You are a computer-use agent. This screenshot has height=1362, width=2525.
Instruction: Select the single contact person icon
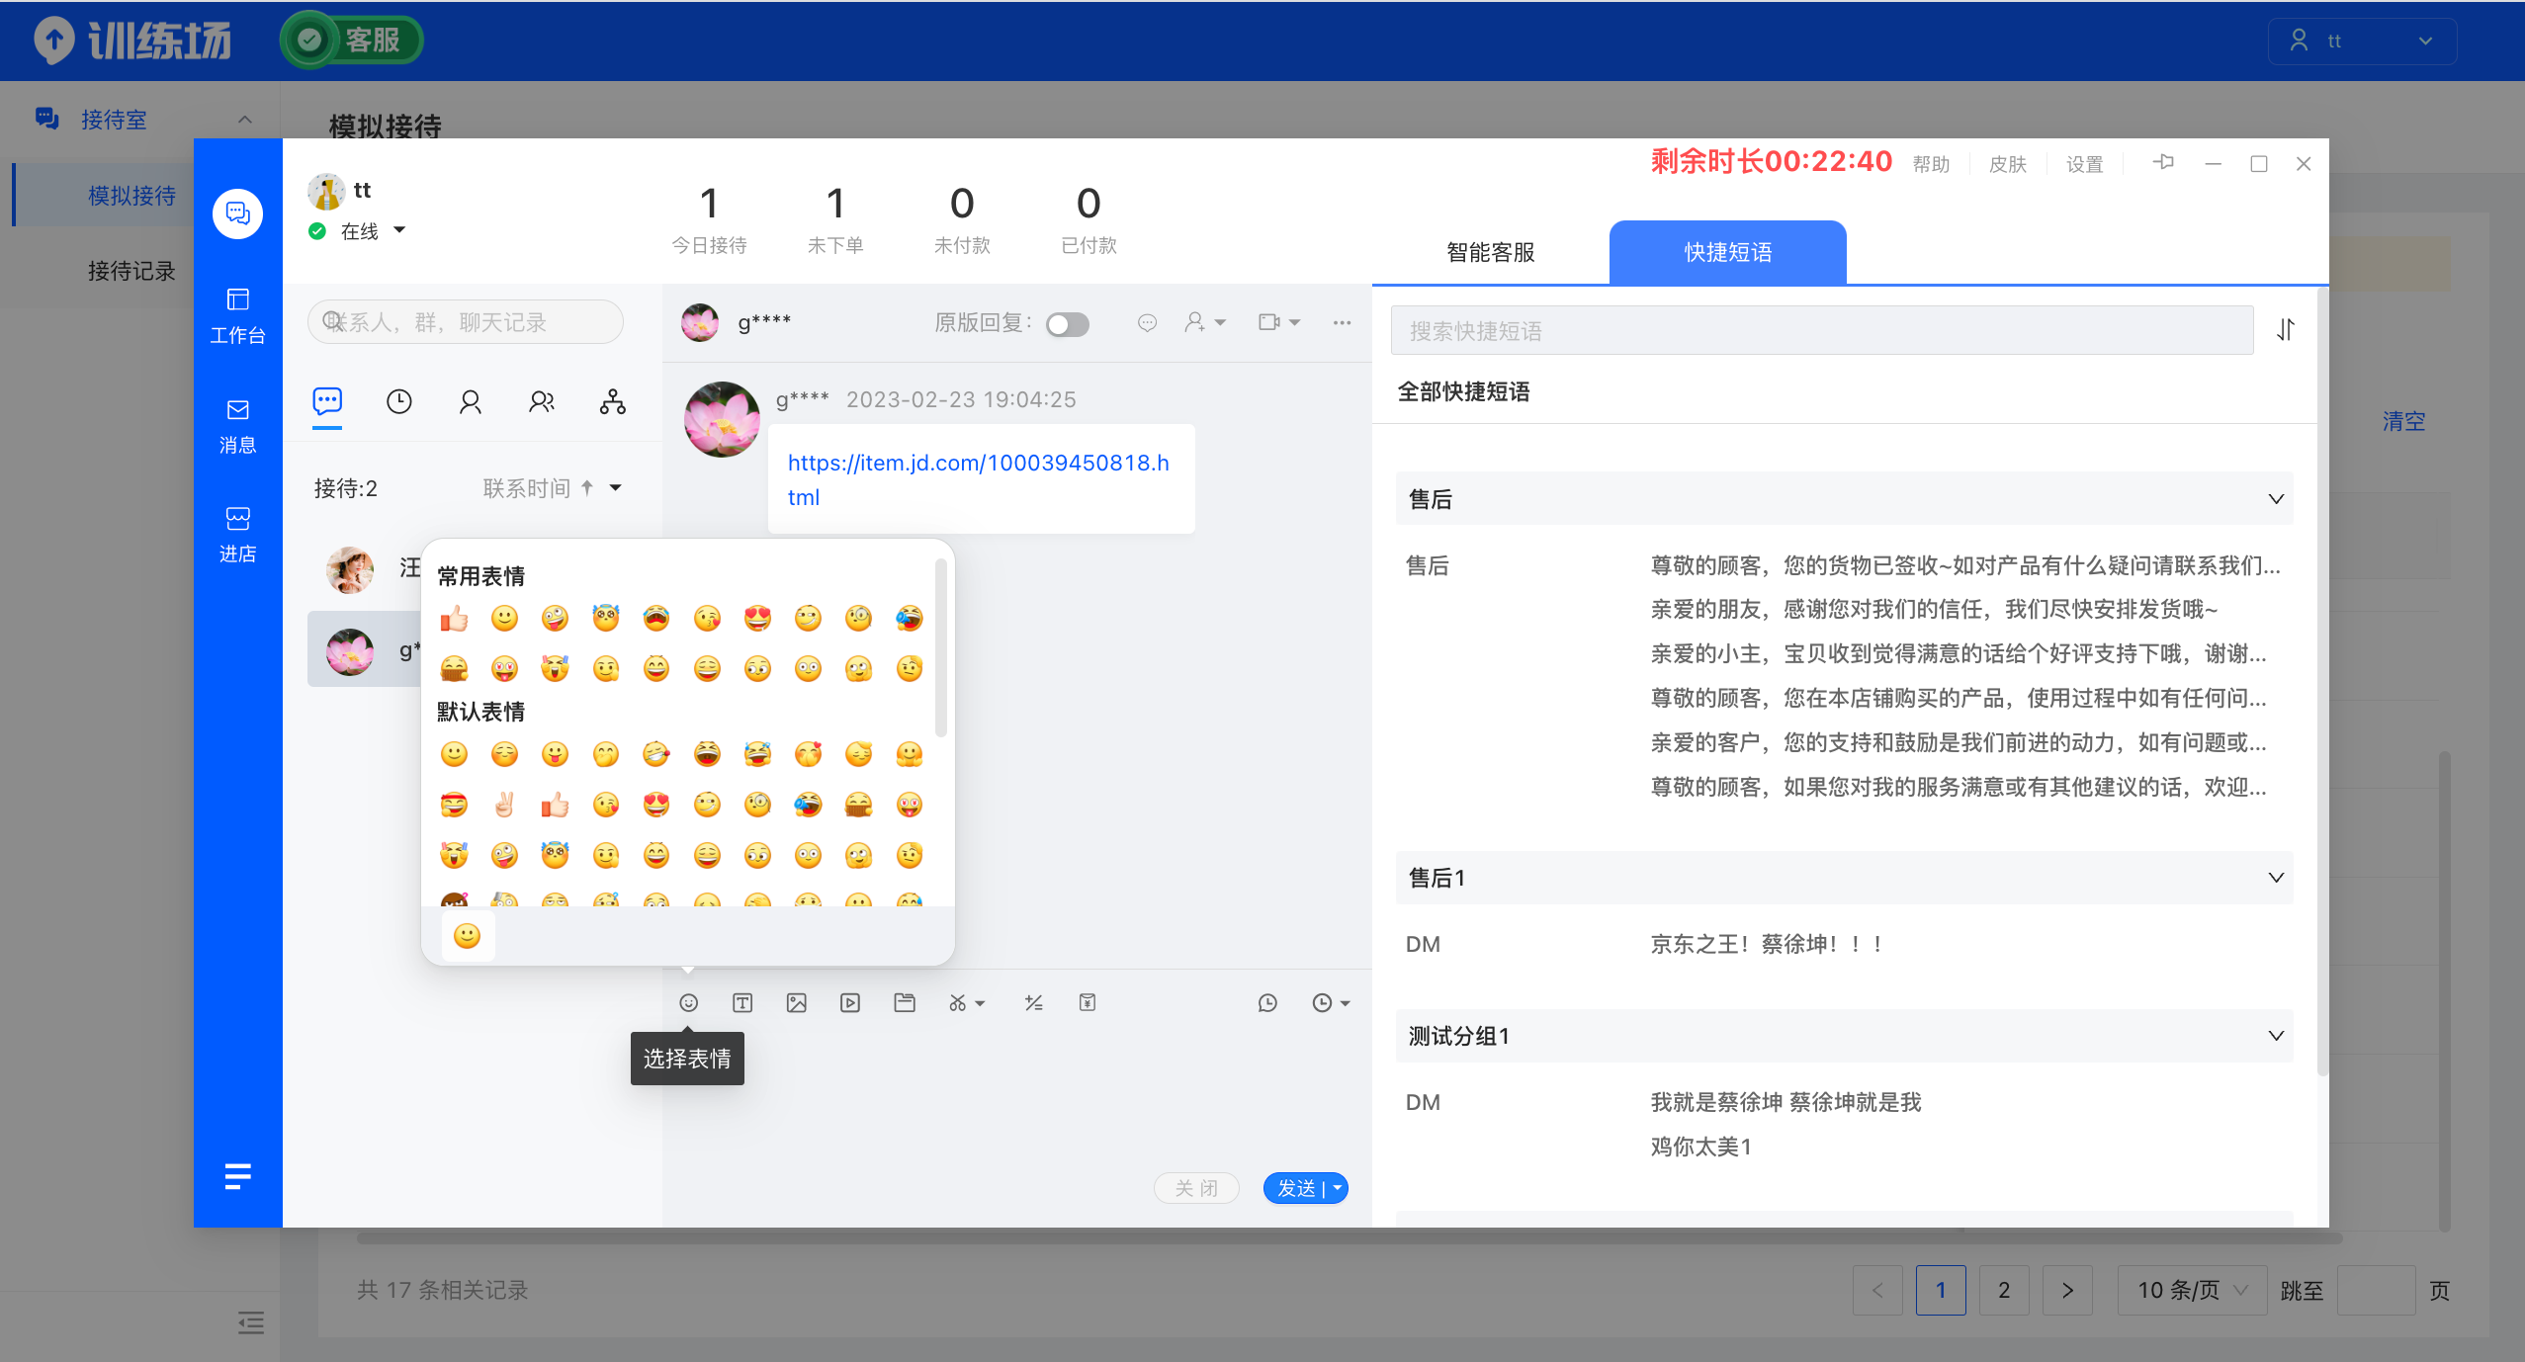pos(471,401)
